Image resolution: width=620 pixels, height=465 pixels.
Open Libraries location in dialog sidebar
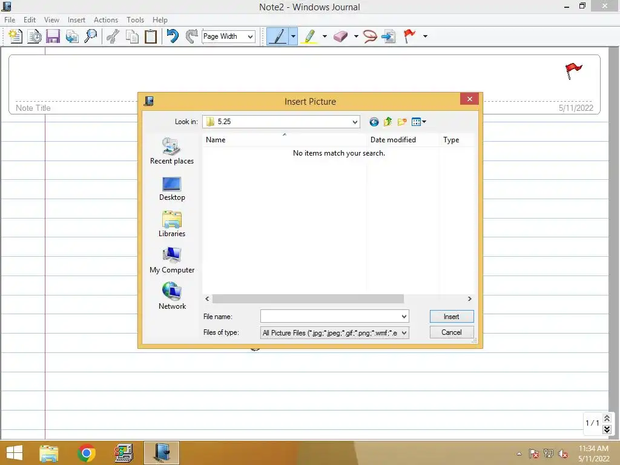pyautogui.click(x=172, y=224)
